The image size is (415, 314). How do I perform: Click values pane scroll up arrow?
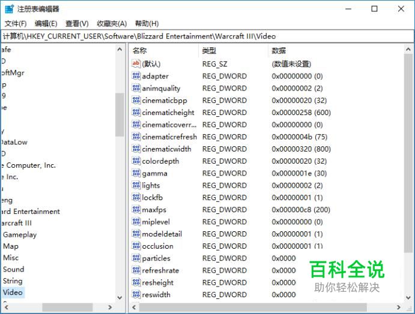coord(408,49)
